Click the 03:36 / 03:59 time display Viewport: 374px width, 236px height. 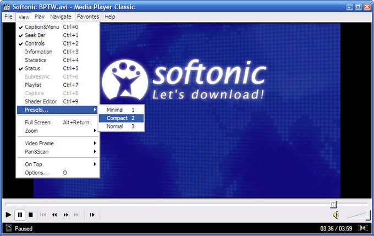point(336,229)
